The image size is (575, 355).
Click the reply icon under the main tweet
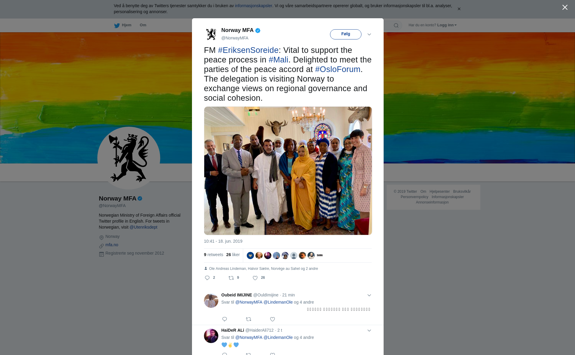tap(207, 278)
